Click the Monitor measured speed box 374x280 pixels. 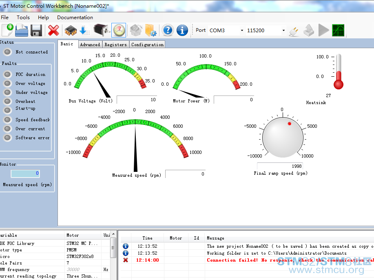tap(25, 173)
